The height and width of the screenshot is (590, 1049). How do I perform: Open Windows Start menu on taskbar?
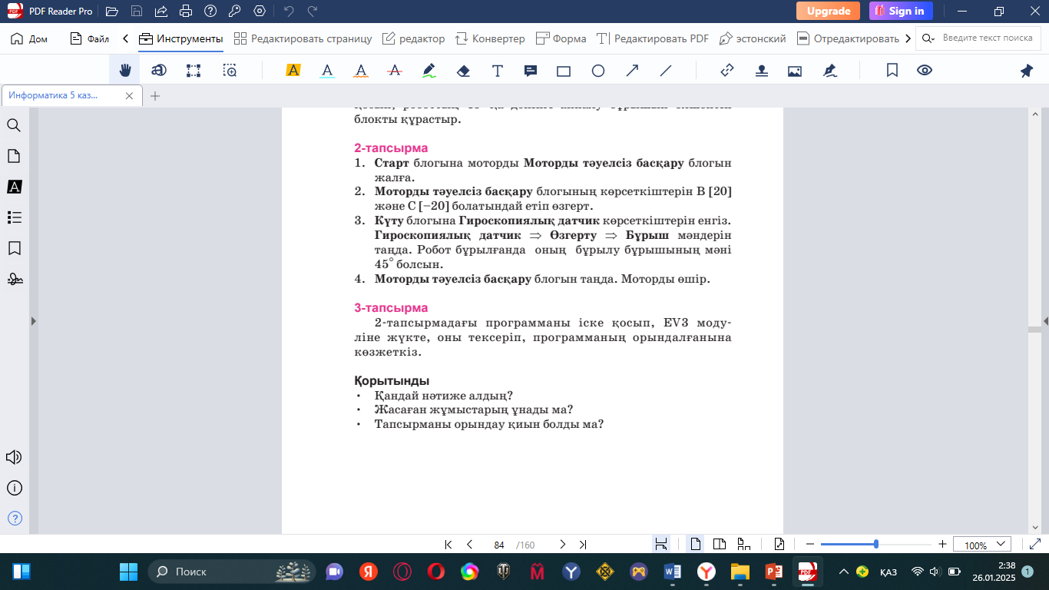click(x=128, y=572)
